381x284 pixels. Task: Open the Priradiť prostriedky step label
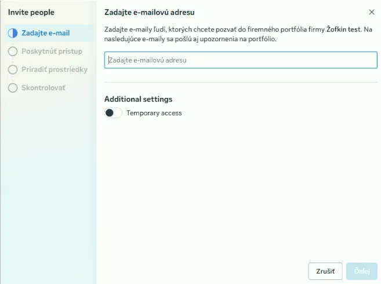pyautogui.click(x=55, y=70)
